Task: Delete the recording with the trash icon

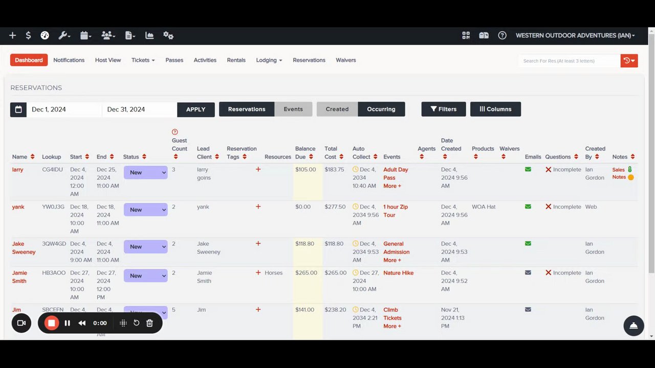Action: pyautogui.click(x=149, y=323)
